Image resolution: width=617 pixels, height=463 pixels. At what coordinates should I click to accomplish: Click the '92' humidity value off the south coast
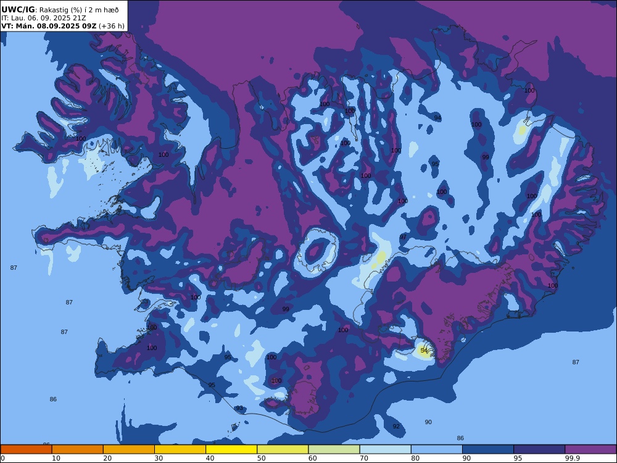pyautogui.click(x=396, y=426)
